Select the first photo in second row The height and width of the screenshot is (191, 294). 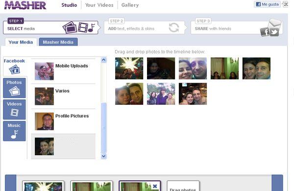coord(129,94)
